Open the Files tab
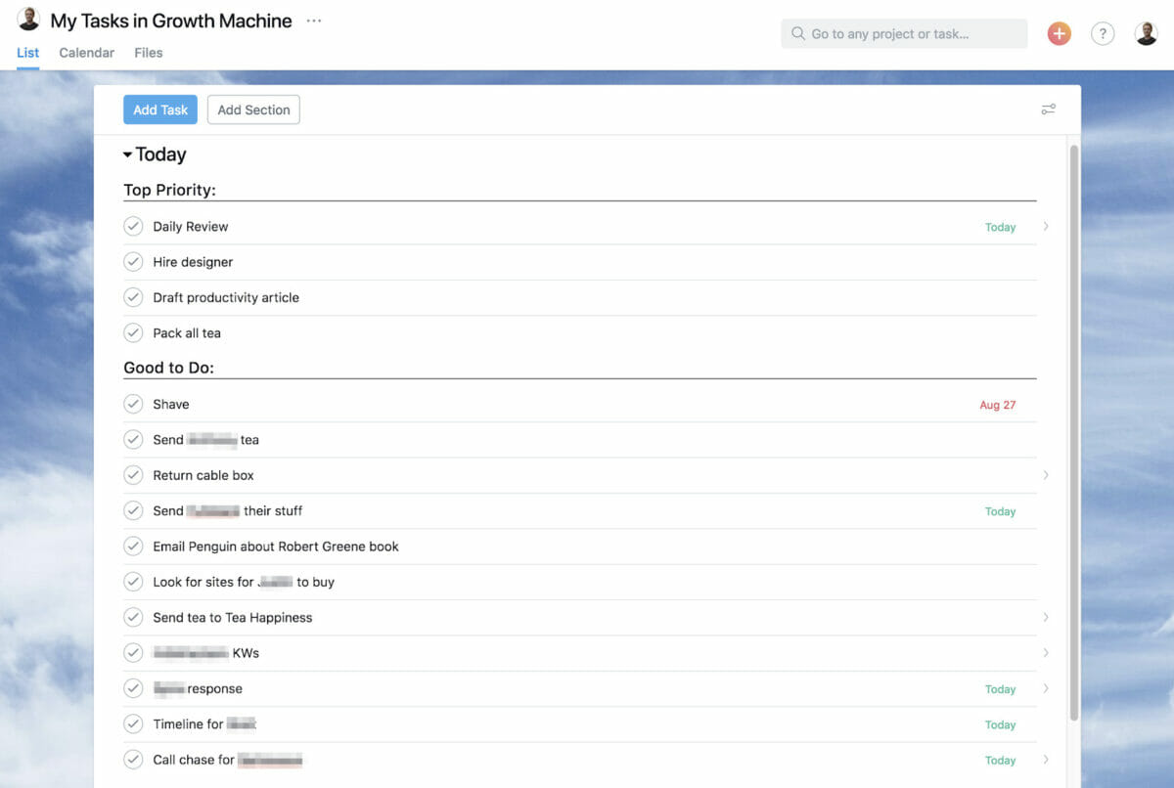The width and height of the screenshot is (1174, 788). [149, 53]
